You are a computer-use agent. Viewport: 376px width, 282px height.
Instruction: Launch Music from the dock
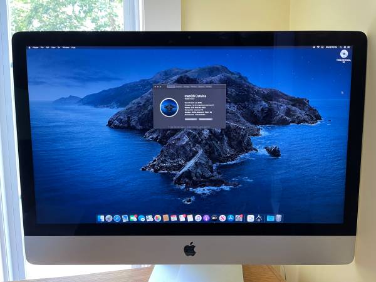point(198,218)
